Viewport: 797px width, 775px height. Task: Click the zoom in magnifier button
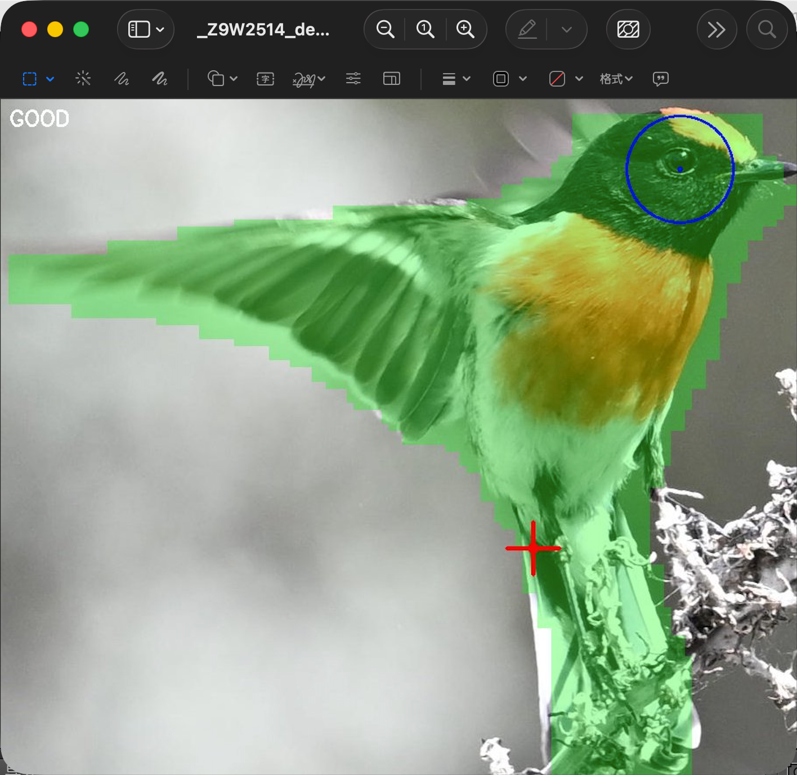coord(465,29)
